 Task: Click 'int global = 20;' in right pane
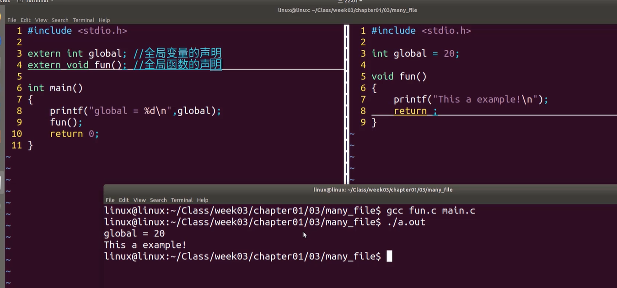(x=415, y=53)
